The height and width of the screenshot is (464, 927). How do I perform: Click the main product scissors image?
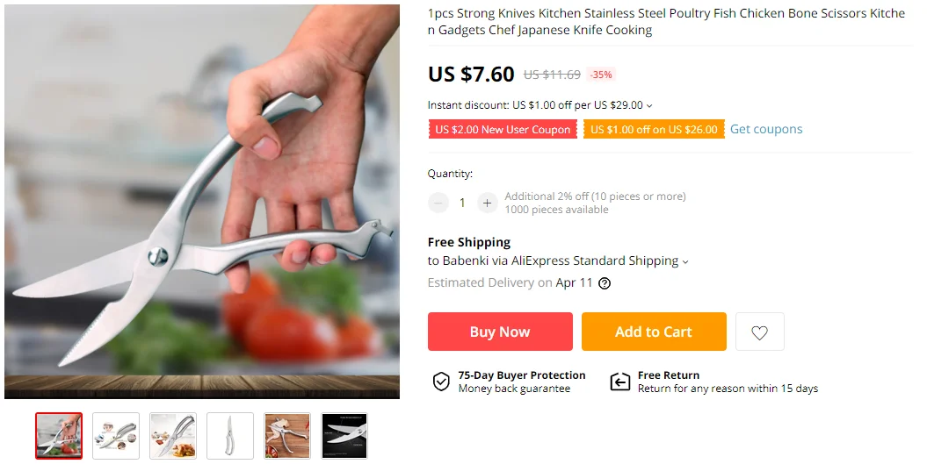pos(202,202)
